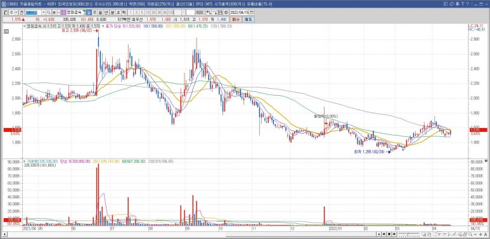Image resolution: width=490 pixels, height=239 pixels.
Task: Select the 분 (minute) chart tab
Action: [112, 13]
